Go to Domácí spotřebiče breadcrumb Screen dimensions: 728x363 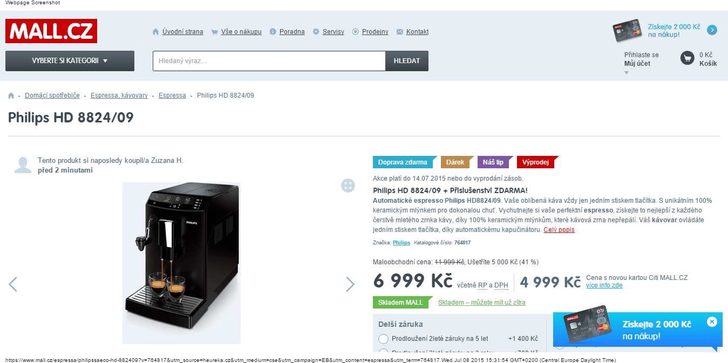(x=52, y=95)
